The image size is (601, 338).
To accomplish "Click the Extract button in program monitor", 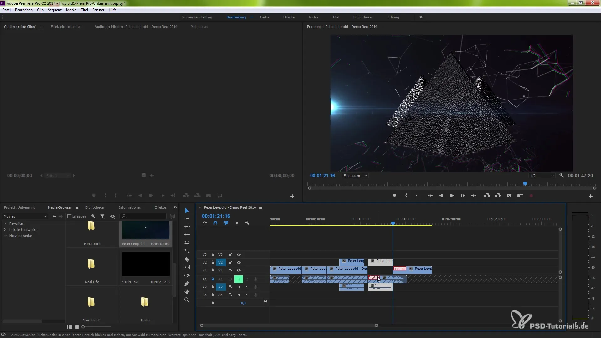I will coord(498,196).
